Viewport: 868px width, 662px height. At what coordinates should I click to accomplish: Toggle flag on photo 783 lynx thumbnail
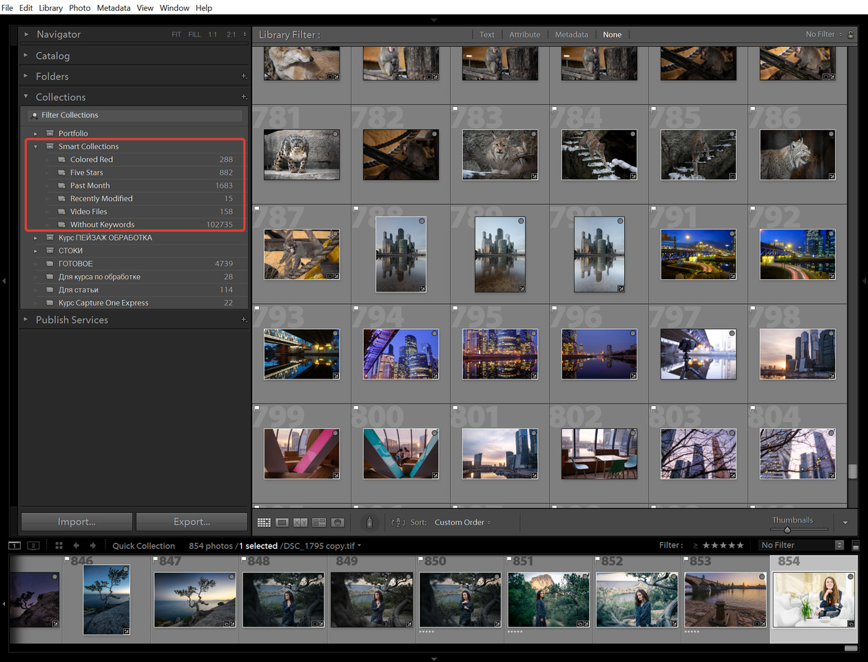[x=455, y=109]
